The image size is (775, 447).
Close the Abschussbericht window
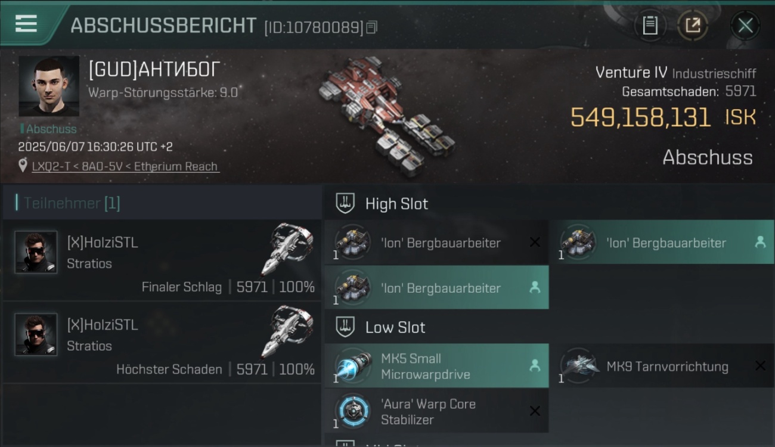coord(745,26)
